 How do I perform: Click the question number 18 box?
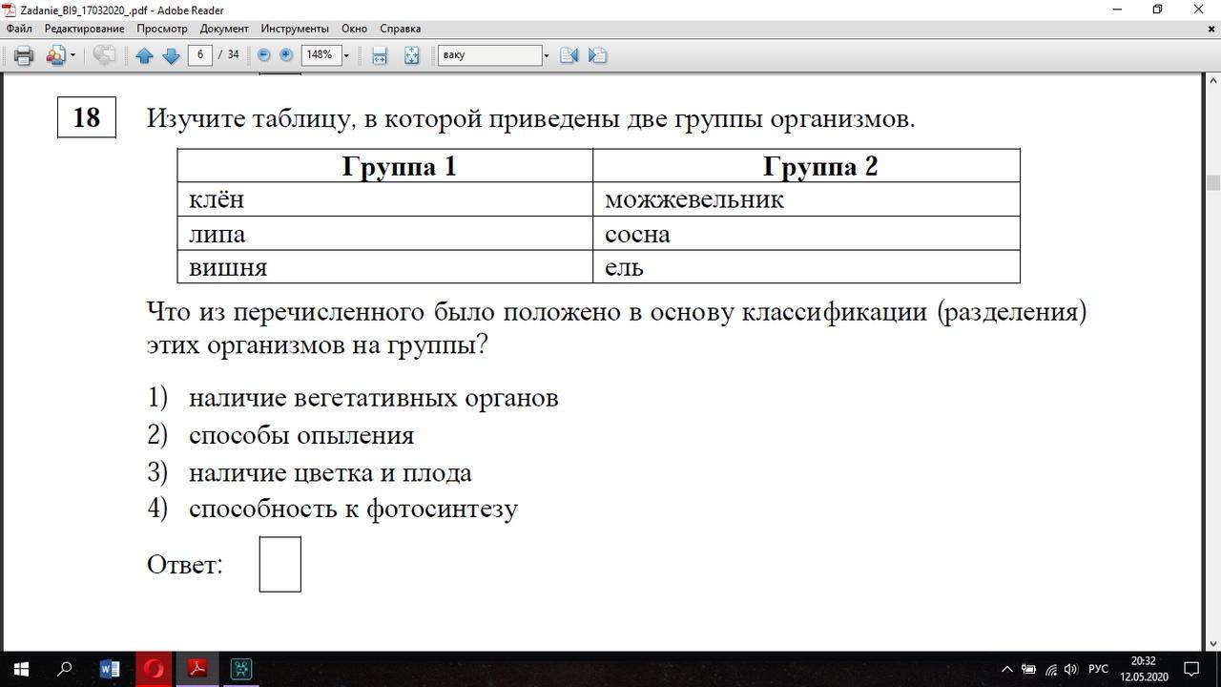86,117
